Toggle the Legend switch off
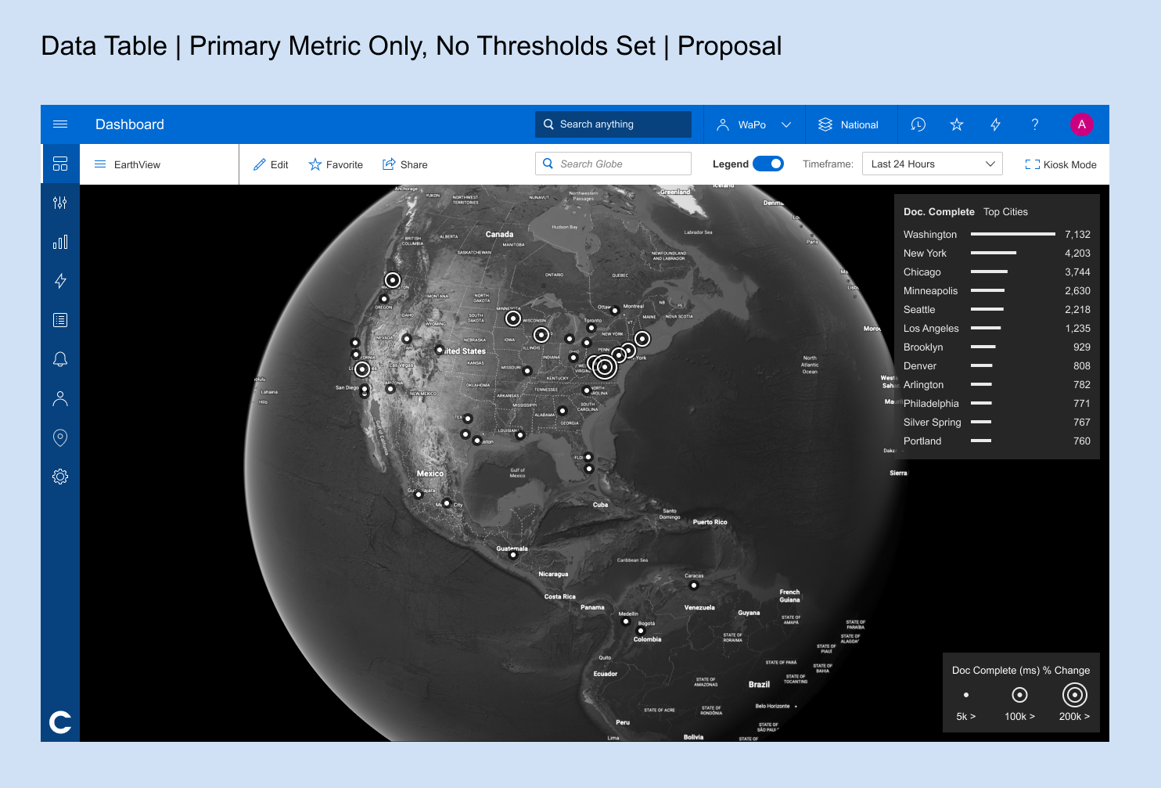Screen dimensions: 1161x788 click(x=767, y=164)
